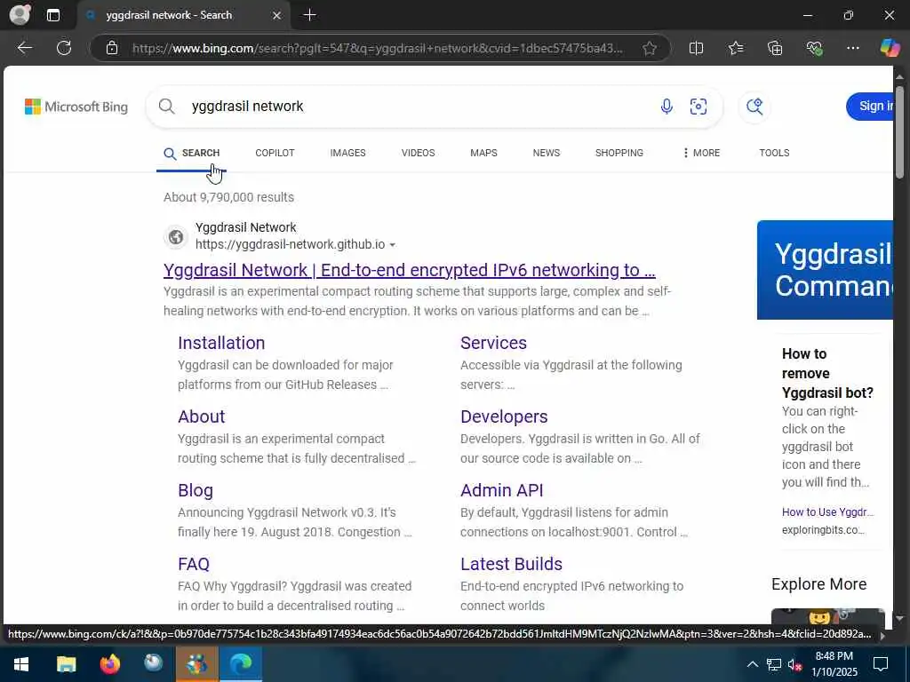Start voice search with microphone icon
This screenshot has height=682, width=910.
[x=667, y=107]
